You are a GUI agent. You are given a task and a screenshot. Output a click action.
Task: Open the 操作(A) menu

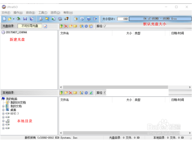(18, 13)
